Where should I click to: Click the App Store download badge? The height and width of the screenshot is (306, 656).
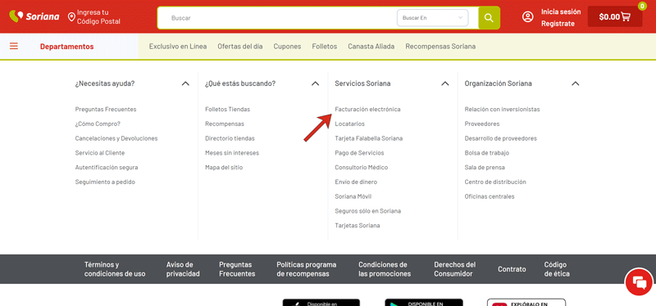click(321, 303)
